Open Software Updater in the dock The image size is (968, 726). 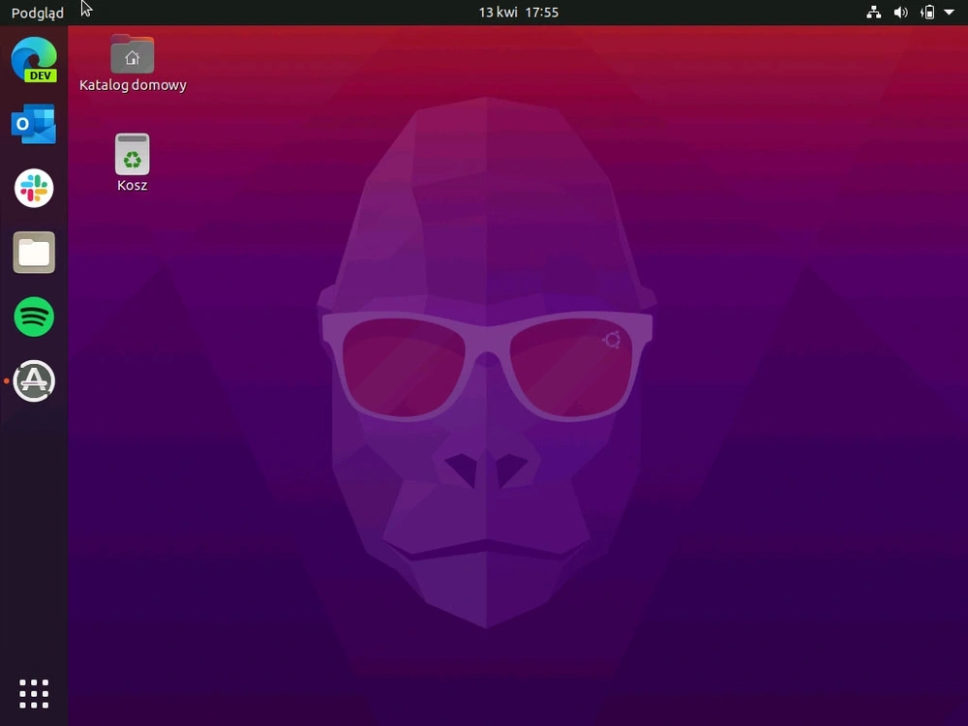(34, 380)
